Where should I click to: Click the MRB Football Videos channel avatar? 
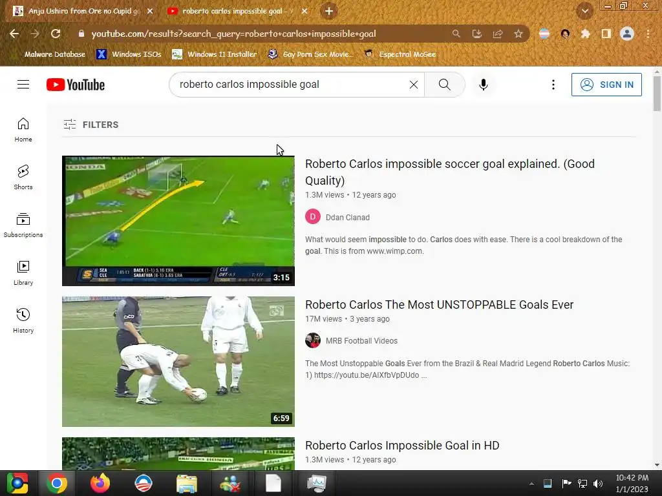312,340
